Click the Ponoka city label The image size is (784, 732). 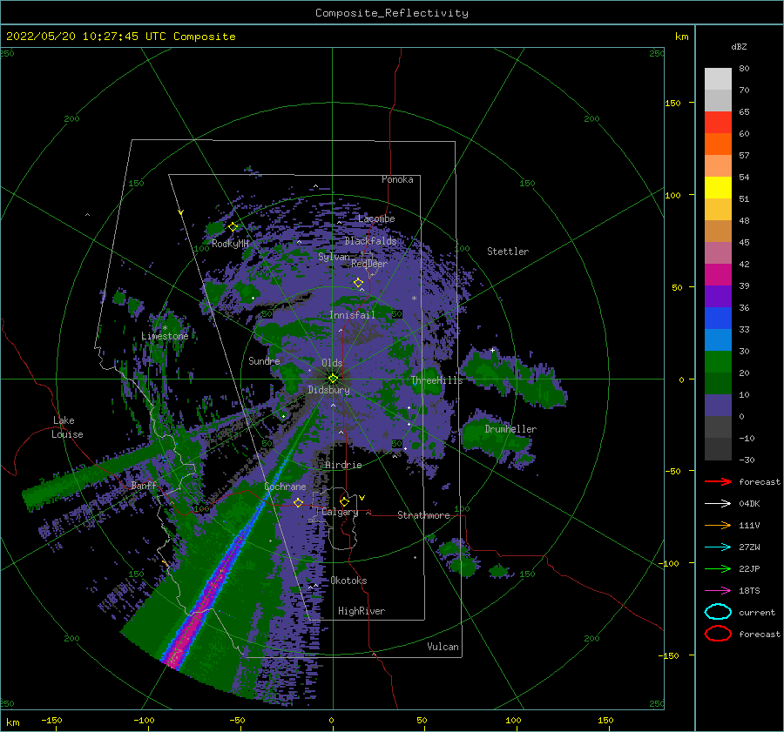(x=397, y=179)
